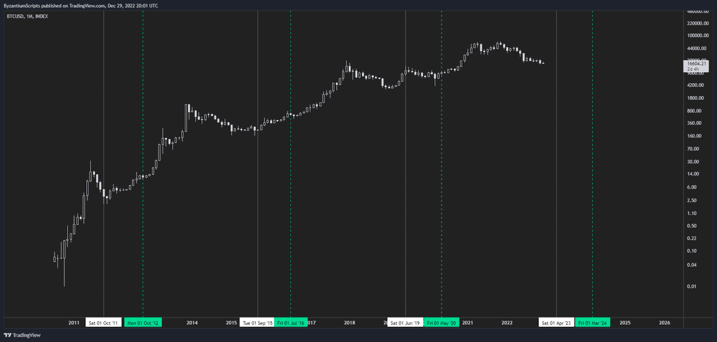This screenshot has height=342, width=717.
Task: Click the 0.22 price axis label
Action: (x=692, y=239)
